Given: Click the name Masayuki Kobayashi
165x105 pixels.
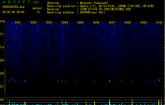Looking at the screenshot, I should [x=94, y=3].
